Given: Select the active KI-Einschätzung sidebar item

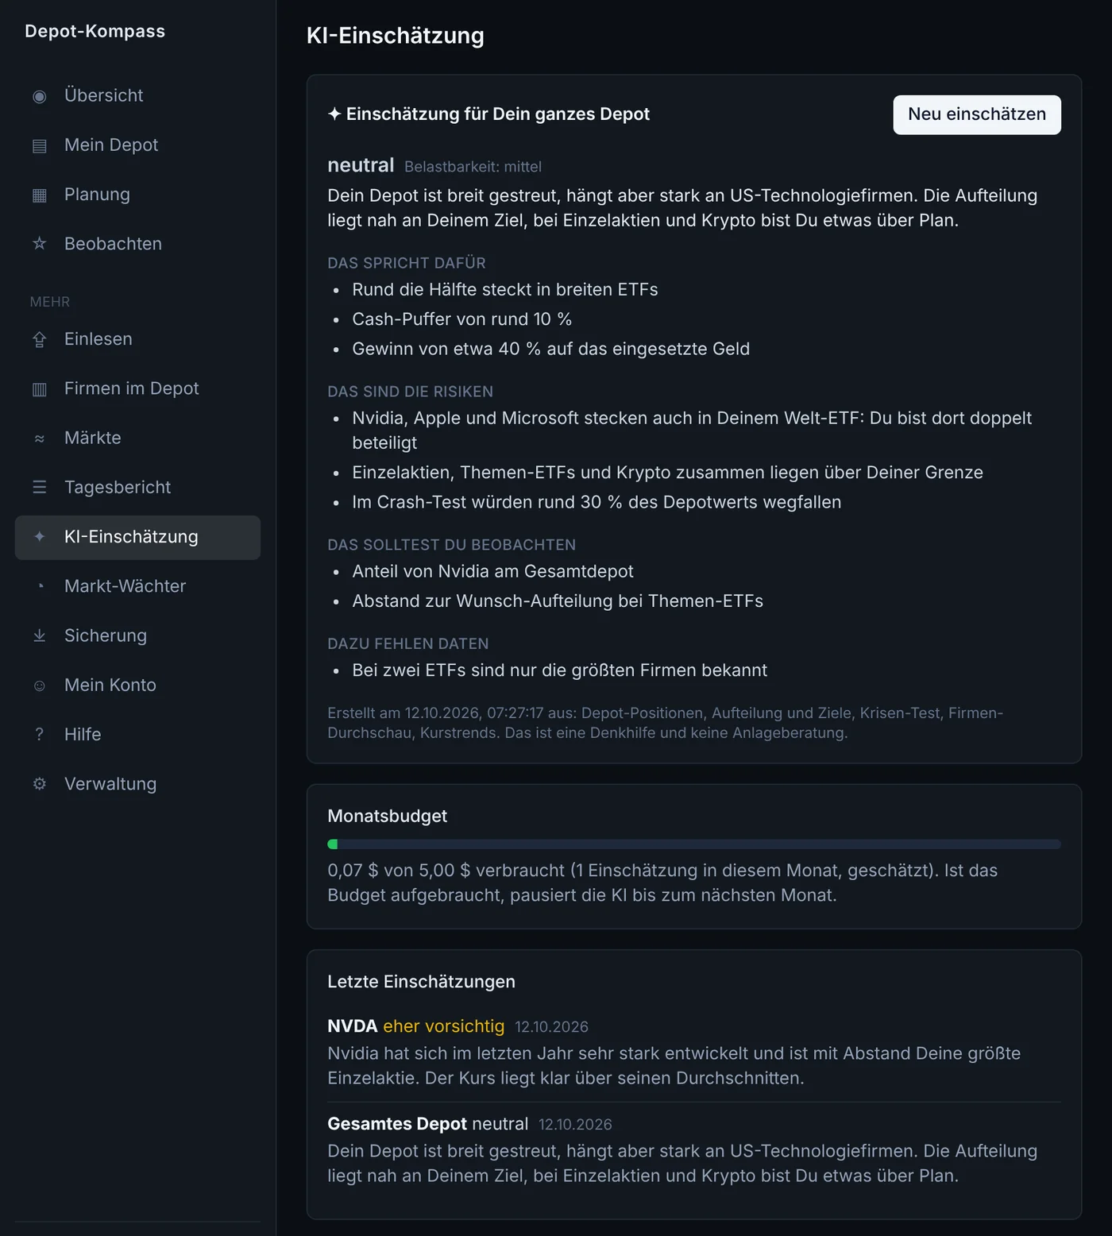Looking at the screenshot, I should pos(137,538).
